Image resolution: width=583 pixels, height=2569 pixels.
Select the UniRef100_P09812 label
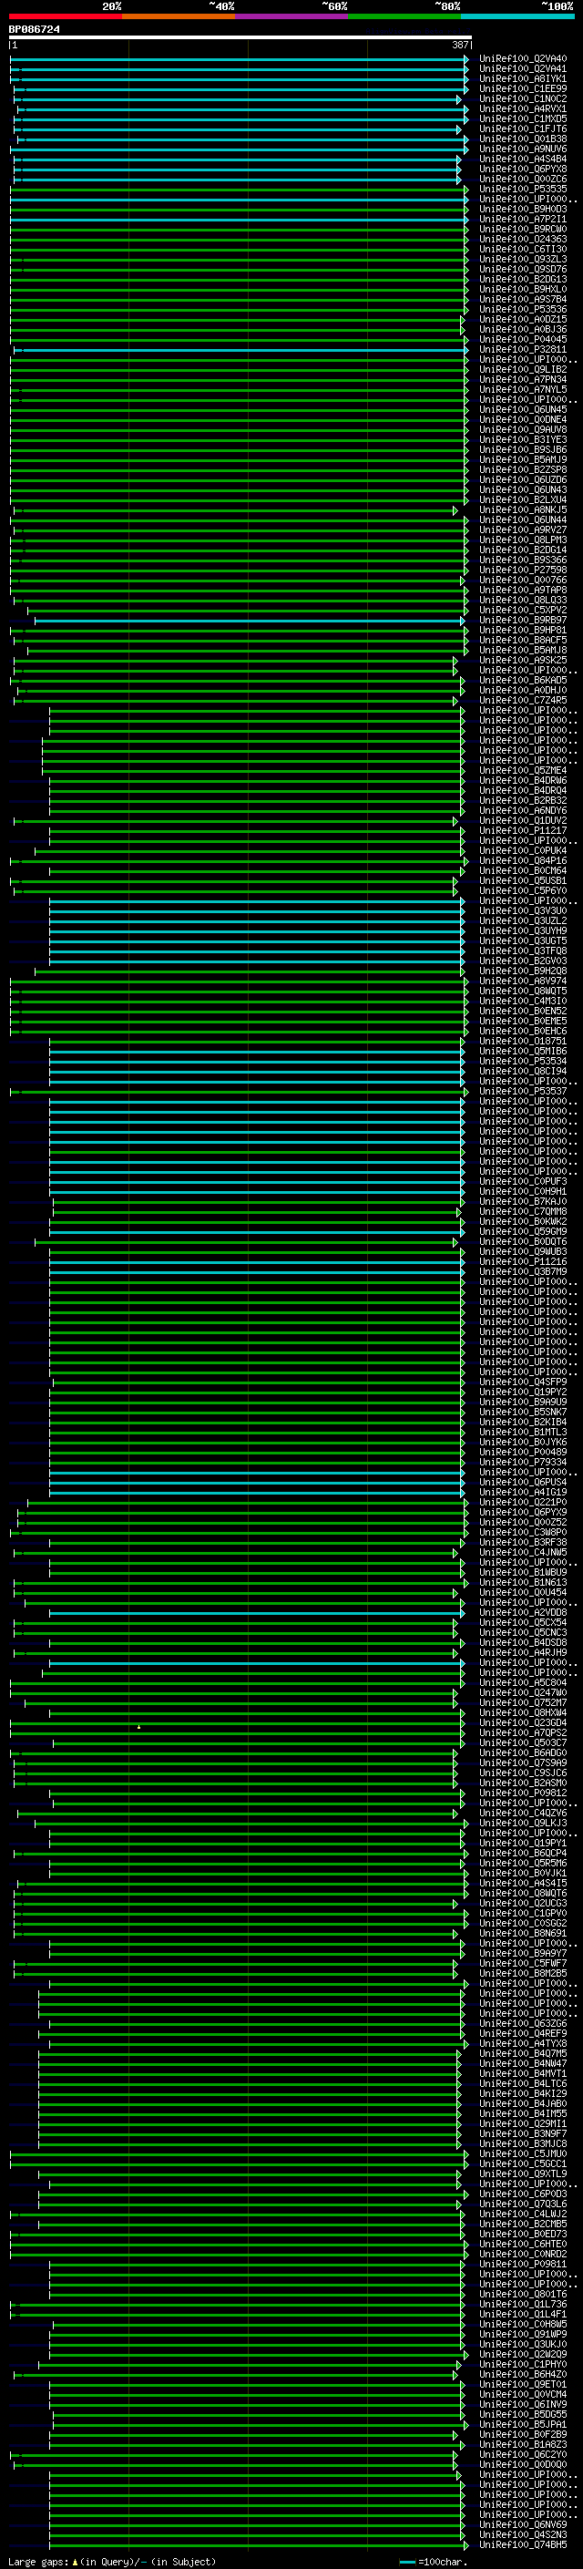tap(522, 1793)
